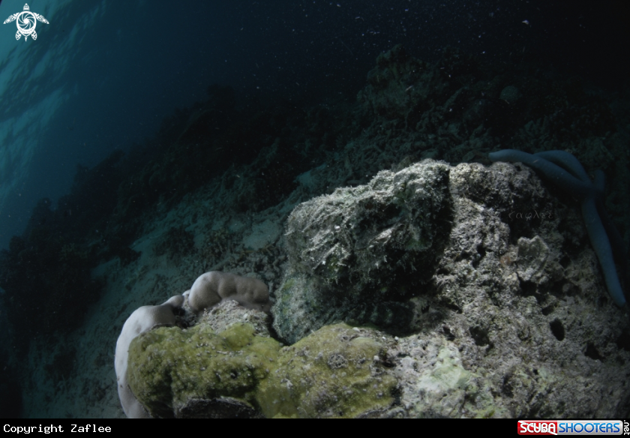The height and width of the screenshot is (438, 630).
Task: Click the dark hole in the right rock
Action: tap(556, 328)
